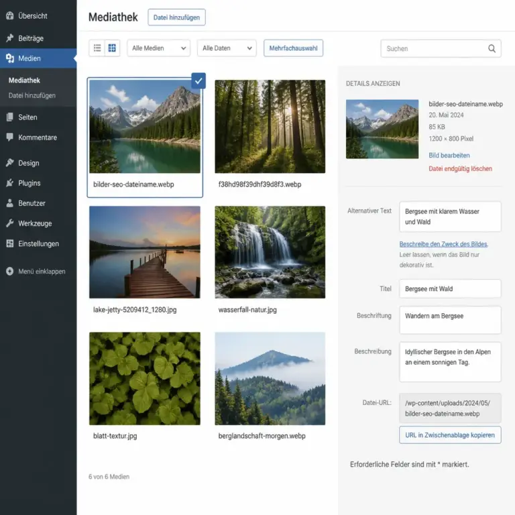The height and width of the screenshot is (515, 515).
Task: Open the Beschreibe den Zweck des Bildes link
Action: pyautogui.click(x=443, y=243)
